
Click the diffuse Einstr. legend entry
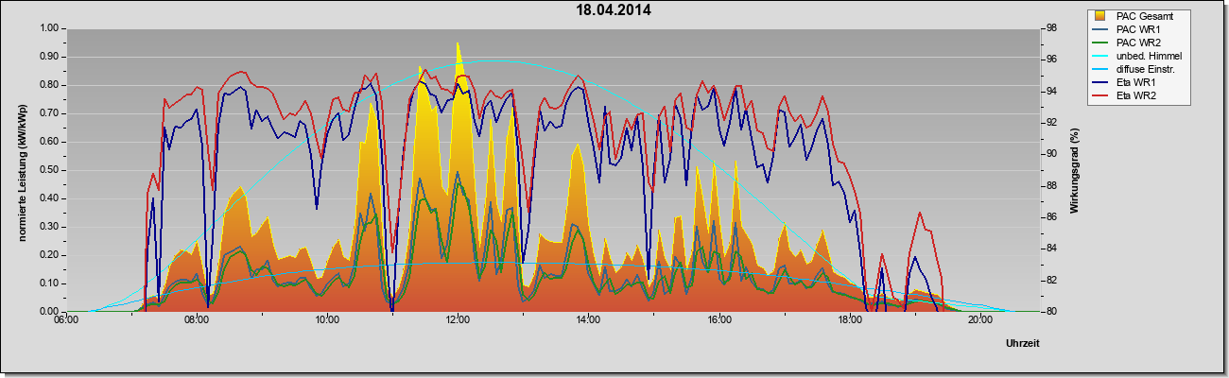point(1145,69)
